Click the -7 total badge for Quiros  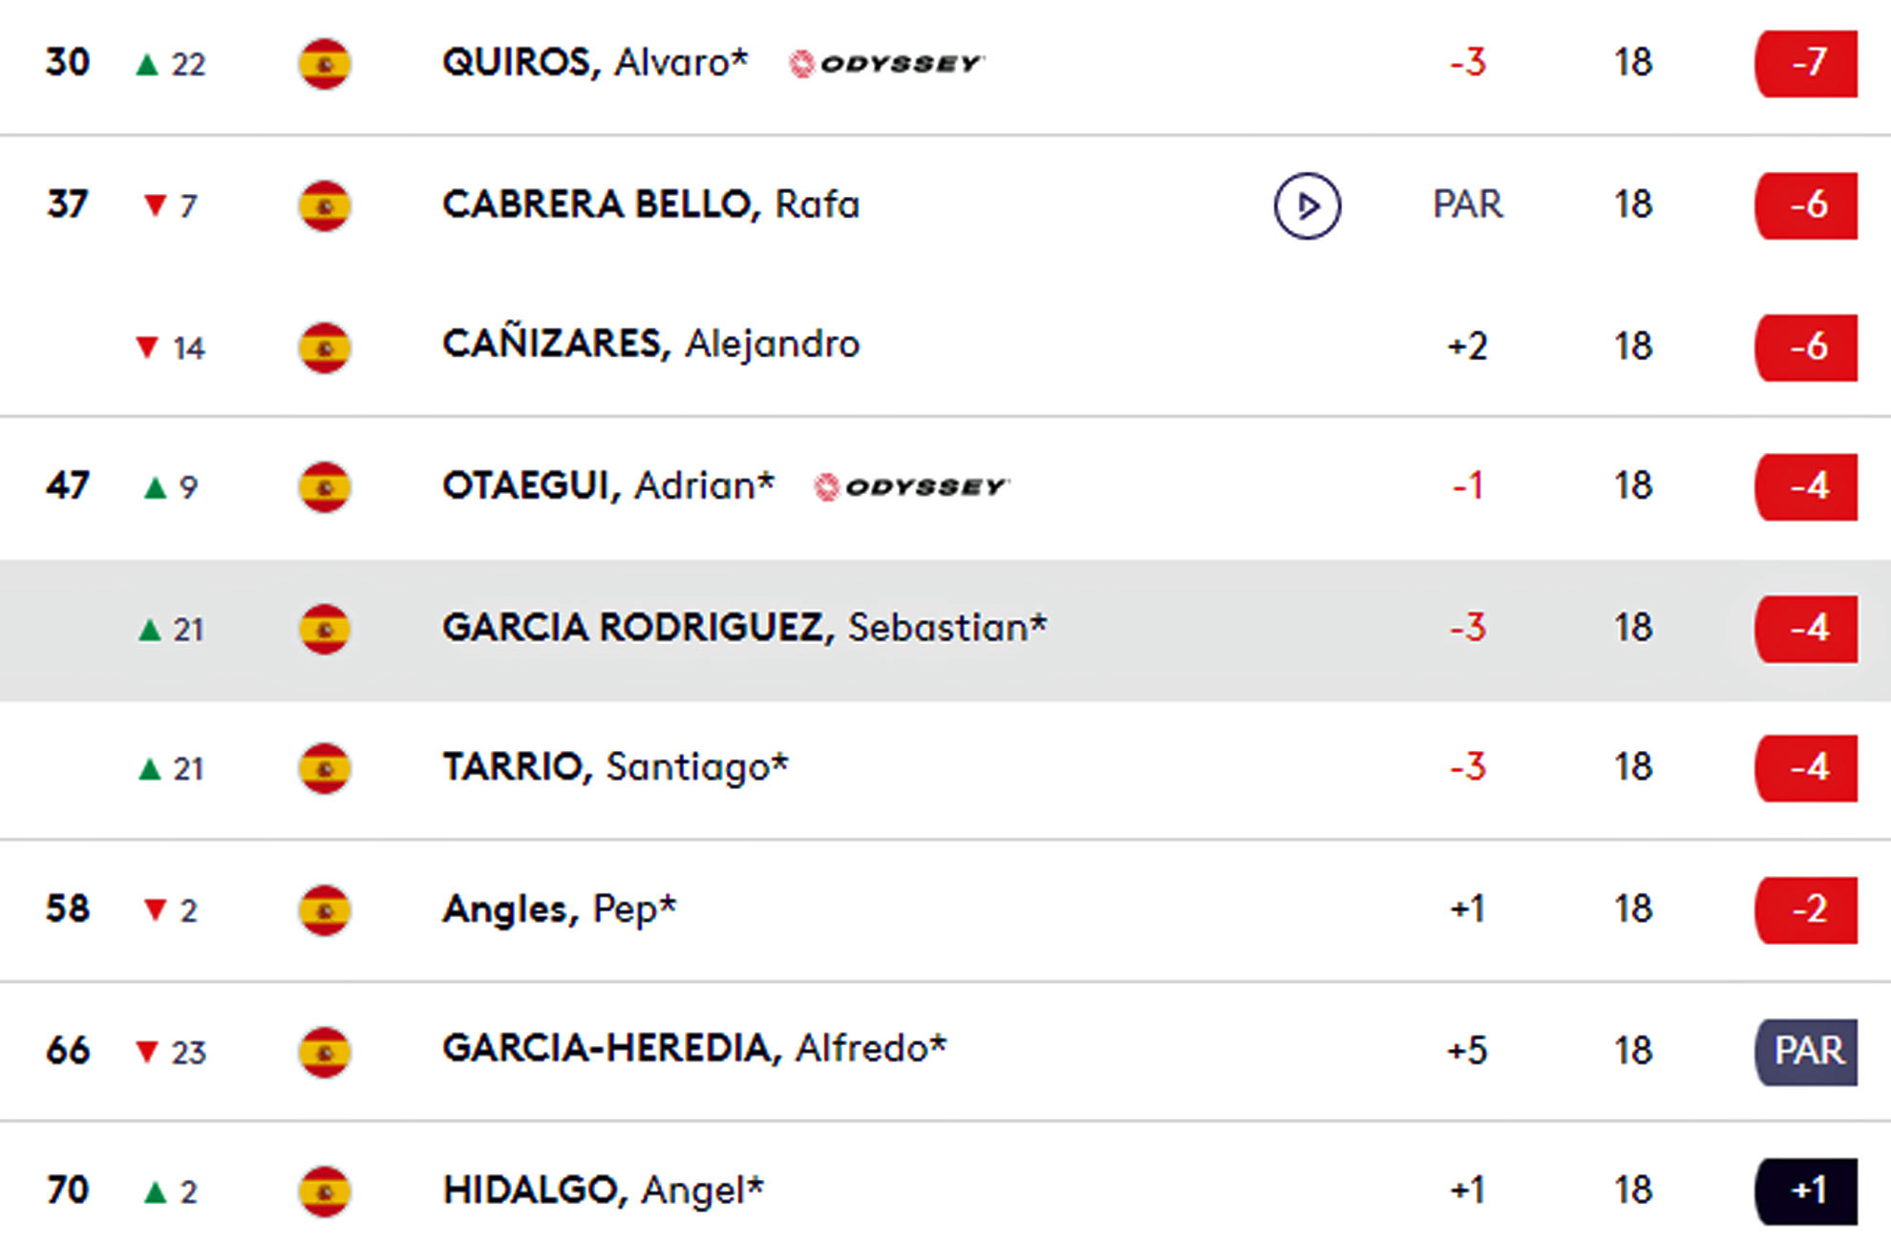(x=1807, y=64)
